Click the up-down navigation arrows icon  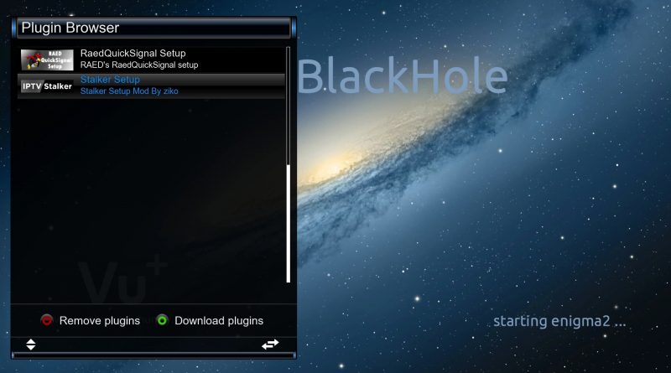pyautogui.click(x=31, y=345)
